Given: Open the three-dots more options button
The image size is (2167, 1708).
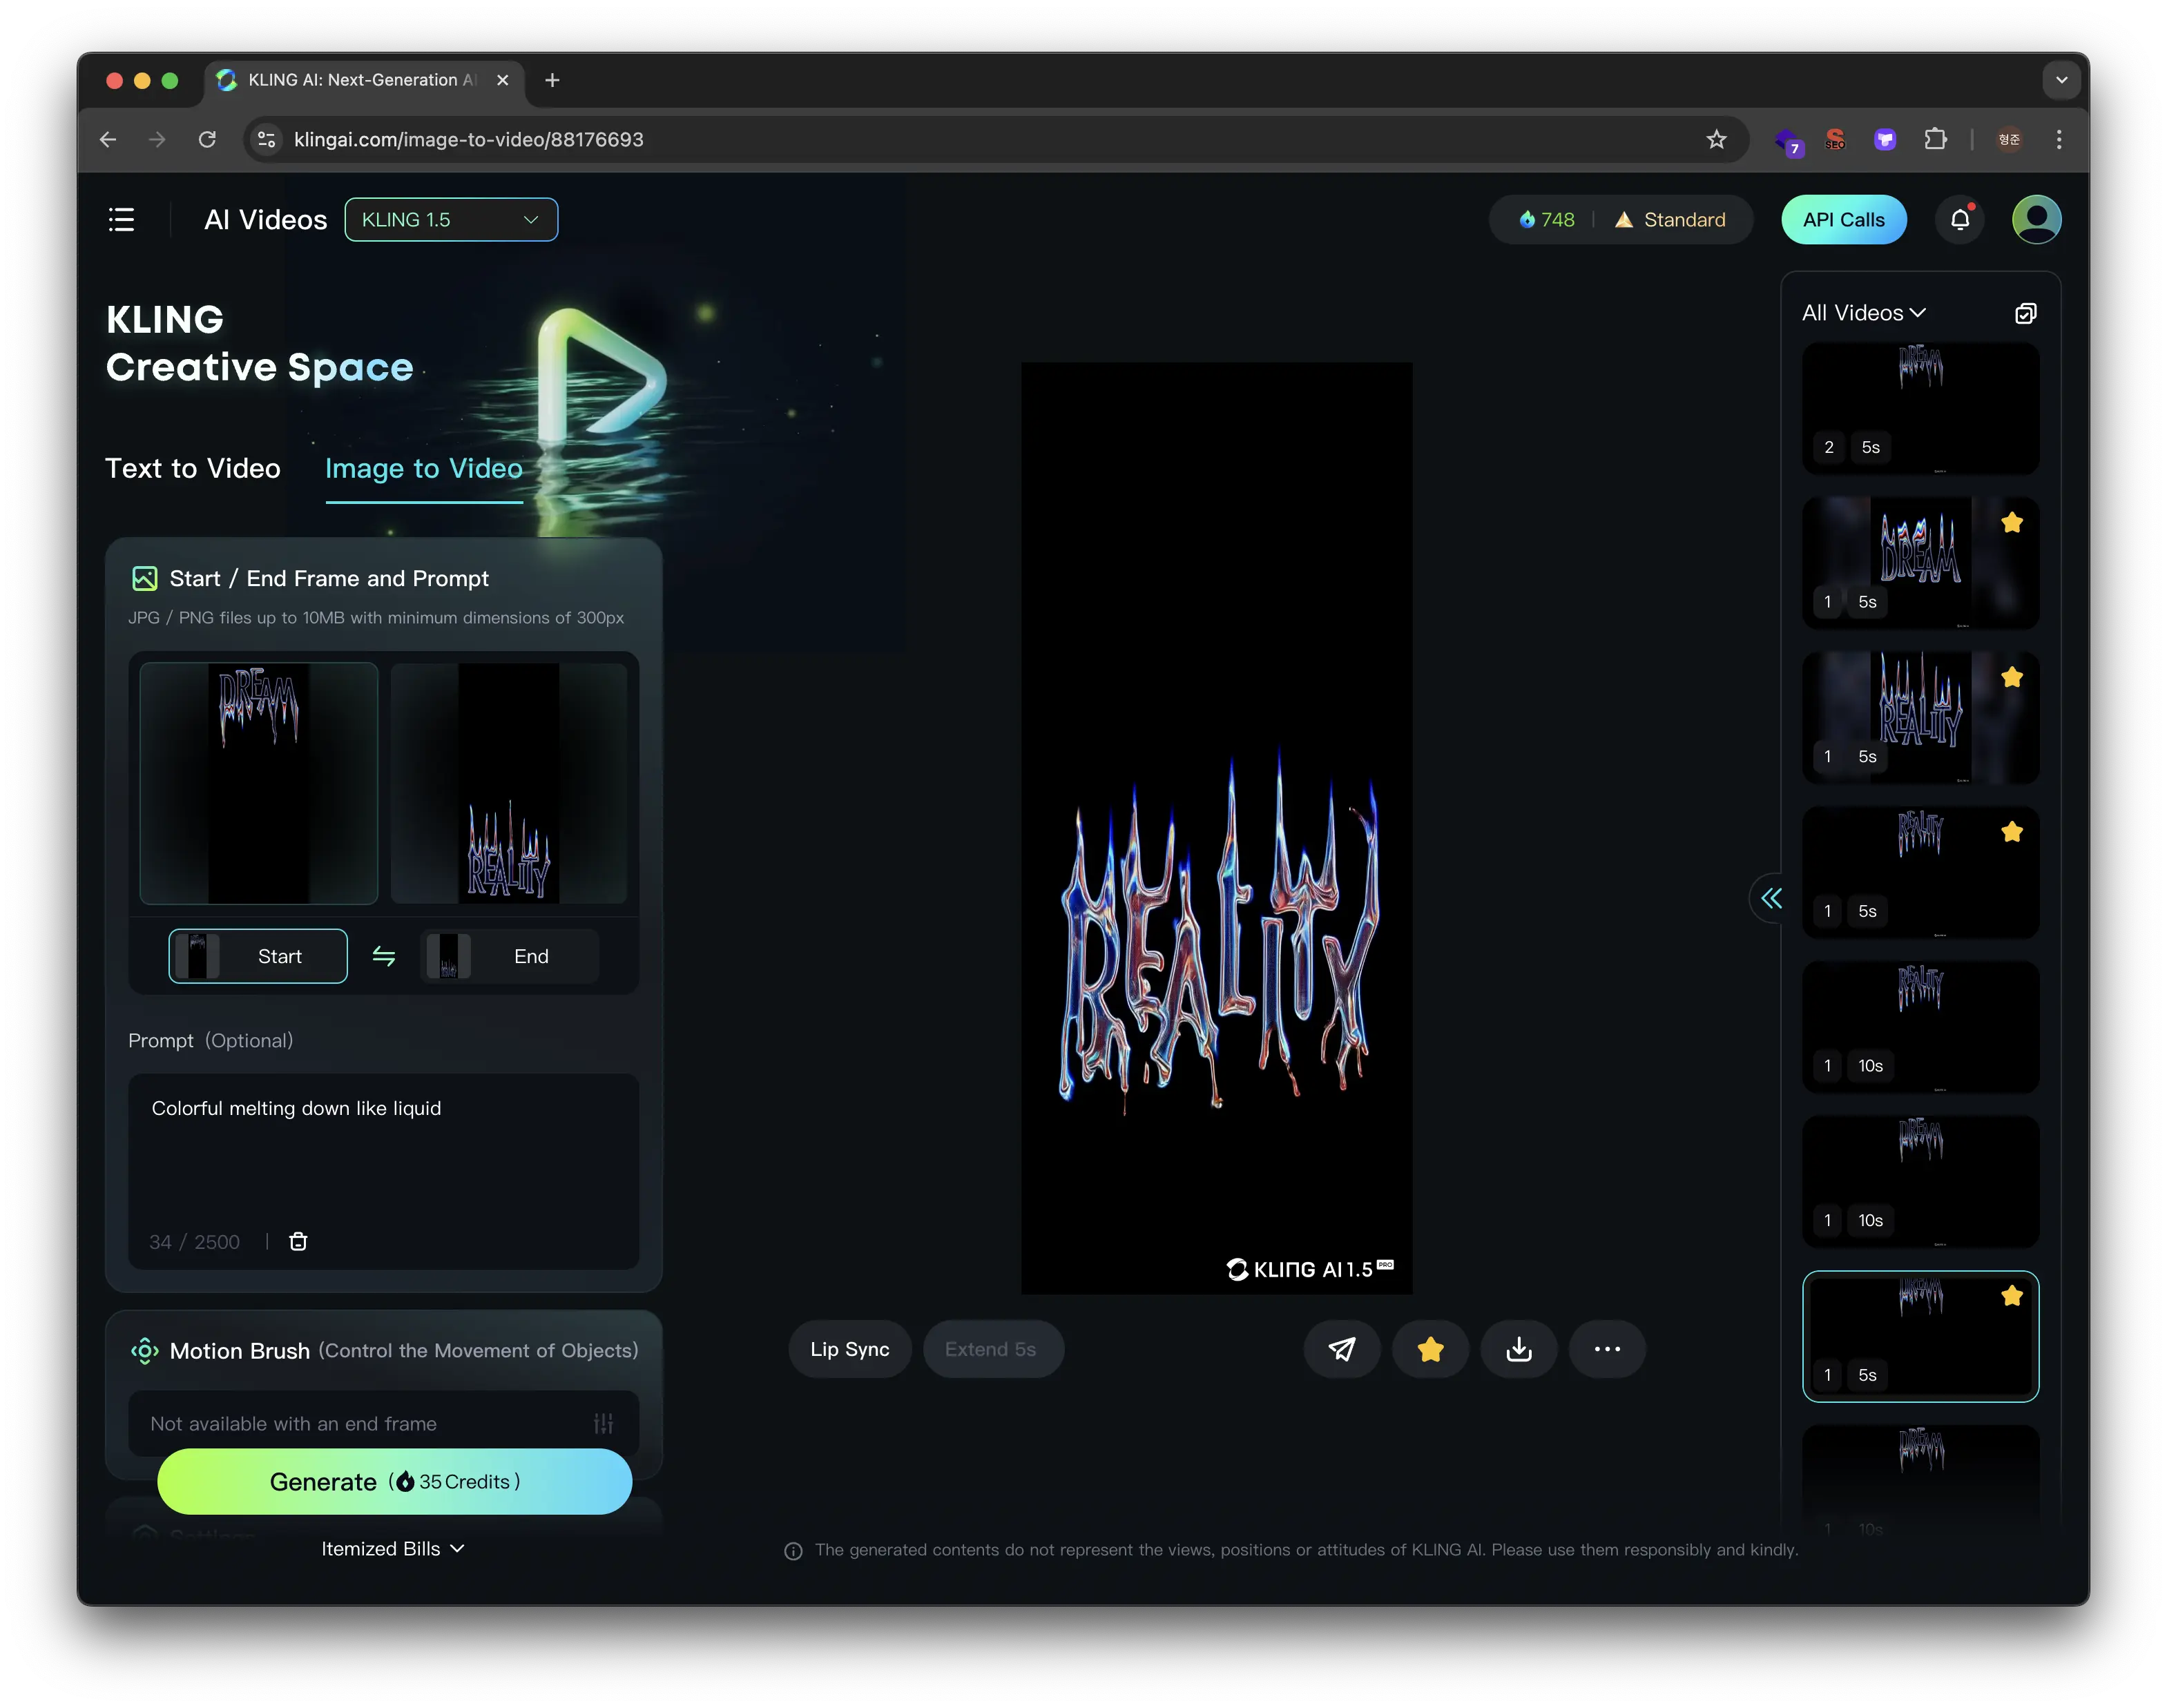Looking at the screenshot, I should coord(1606,1349).
